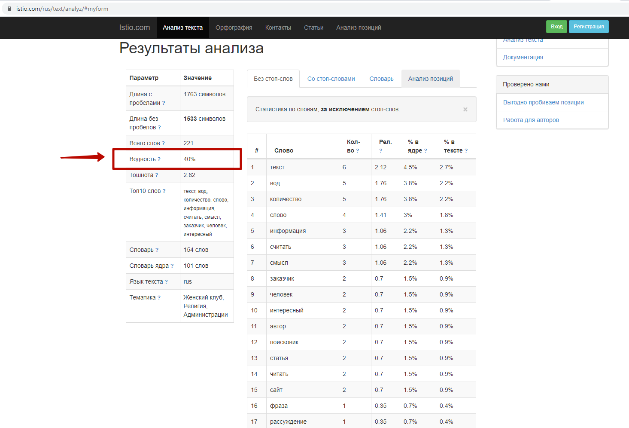Image resolution: width=629 pixels, height=428 pixels.
Task: Click help icon beside Язык текста
Action: [x=166, y=282]
